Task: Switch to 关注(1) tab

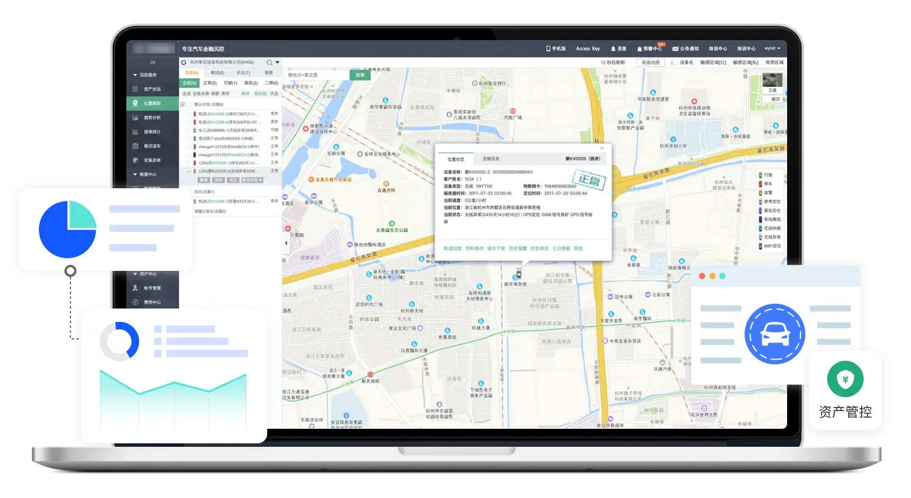Action: (x=243, y=73)
